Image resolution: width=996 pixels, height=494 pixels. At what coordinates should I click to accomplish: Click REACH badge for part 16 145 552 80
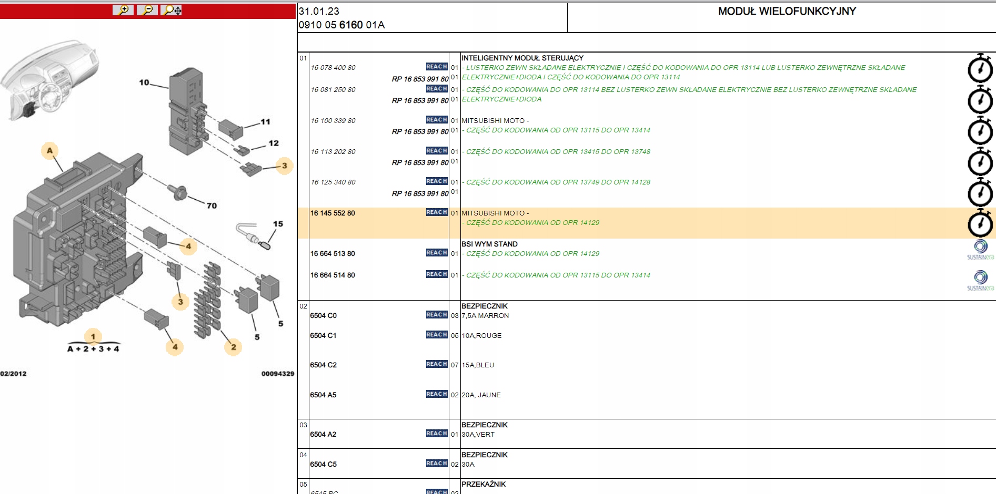437,212
